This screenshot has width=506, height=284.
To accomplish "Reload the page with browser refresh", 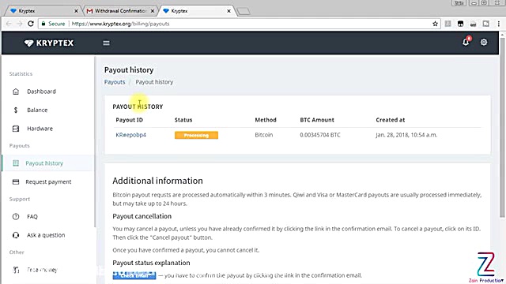I will tap(31, 24).
